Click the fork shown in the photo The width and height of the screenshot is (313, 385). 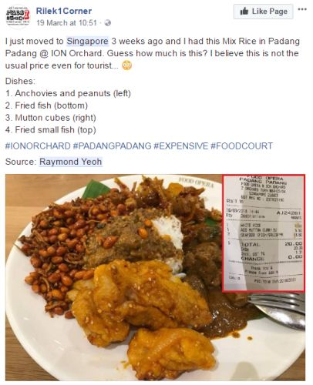(x=278, y=310)
